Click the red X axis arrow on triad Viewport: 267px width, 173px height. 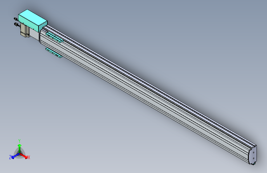tap(24, 156)
